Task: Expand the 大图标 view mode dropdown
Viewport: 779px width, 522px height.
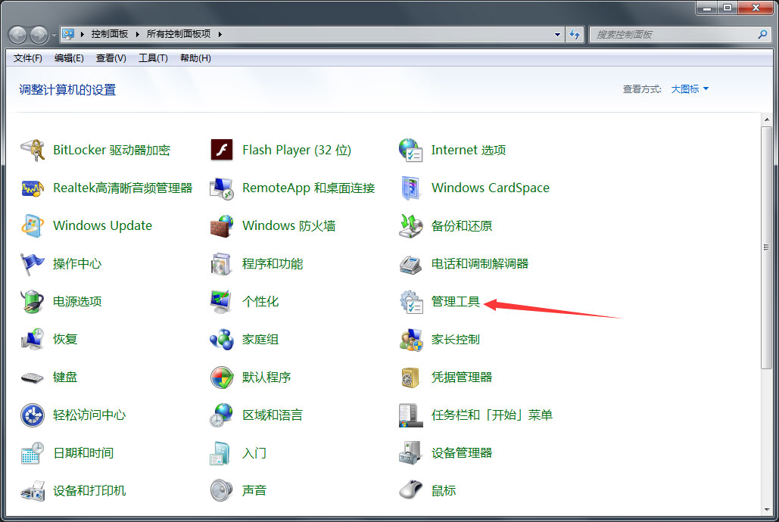Action: coord(690,89)
